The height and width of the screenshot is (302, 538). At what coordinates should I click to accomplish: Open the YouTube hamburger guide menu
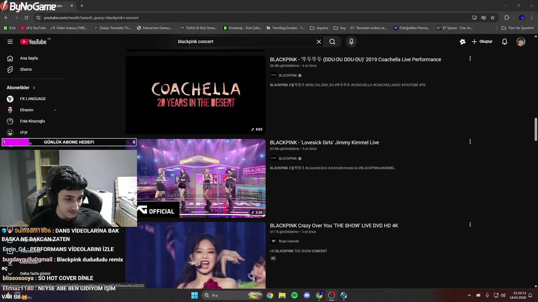click(10, 42)
